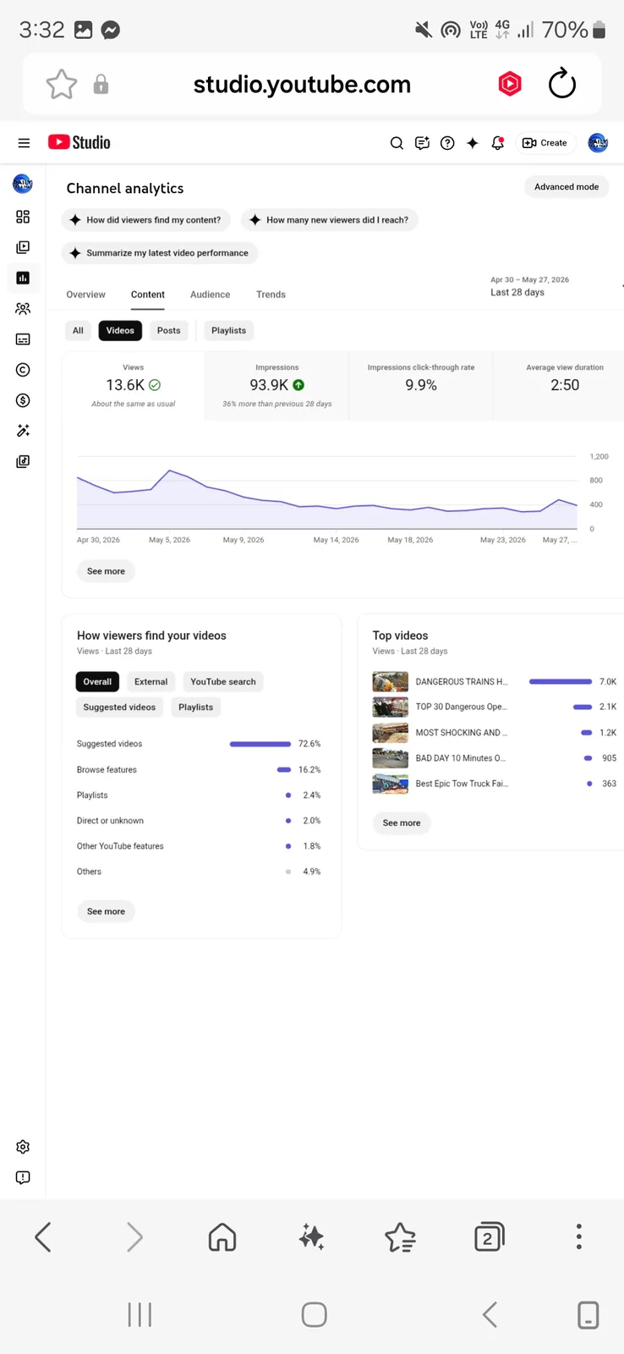Viewport: 624px width, 1354px height.
Task: Switch to the Trends tab
Action: click(271, 294)
